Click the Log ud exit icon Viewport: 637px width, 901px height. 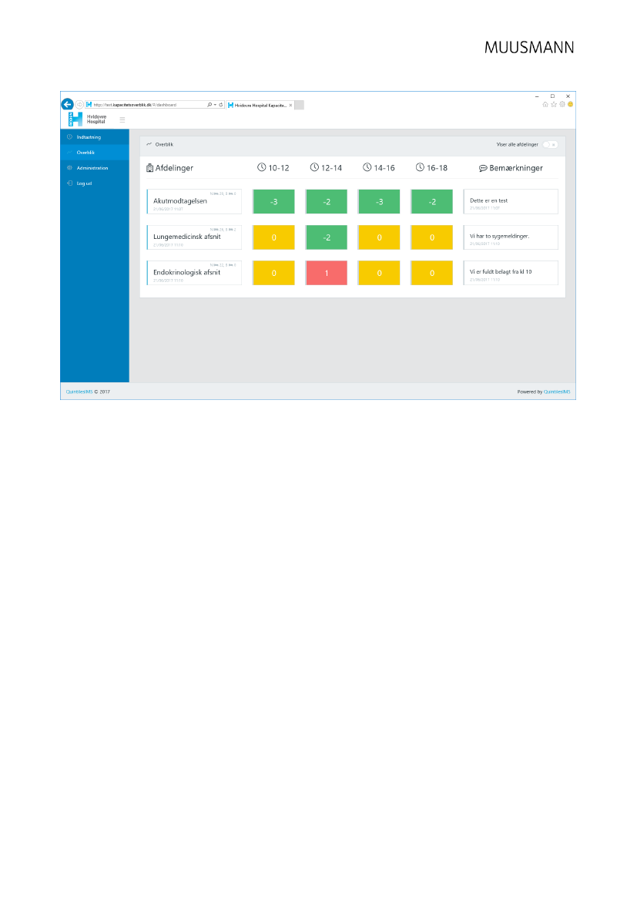click(69, 183)
